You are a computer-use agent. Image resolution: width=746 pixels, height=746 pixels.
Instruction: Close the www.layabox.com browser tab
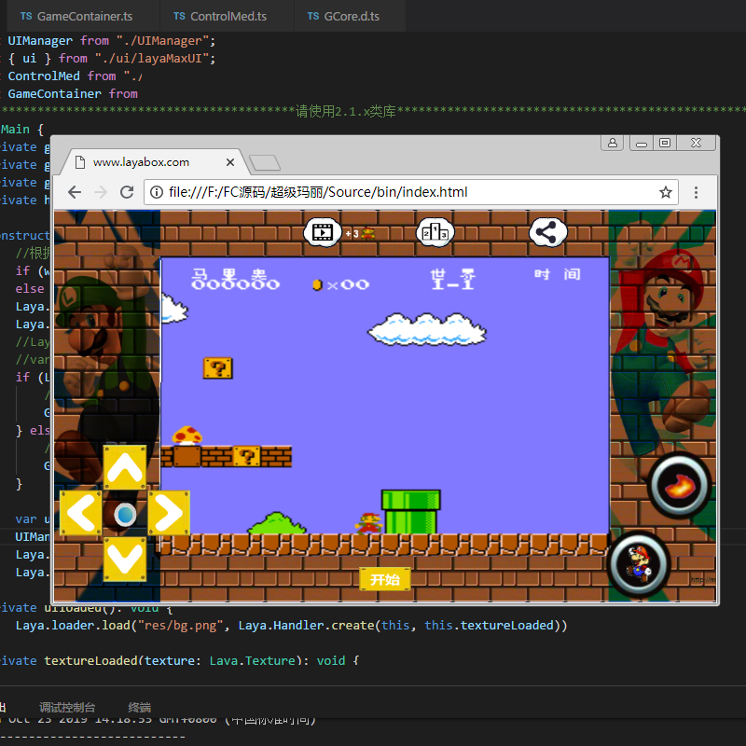pos(229,162)
